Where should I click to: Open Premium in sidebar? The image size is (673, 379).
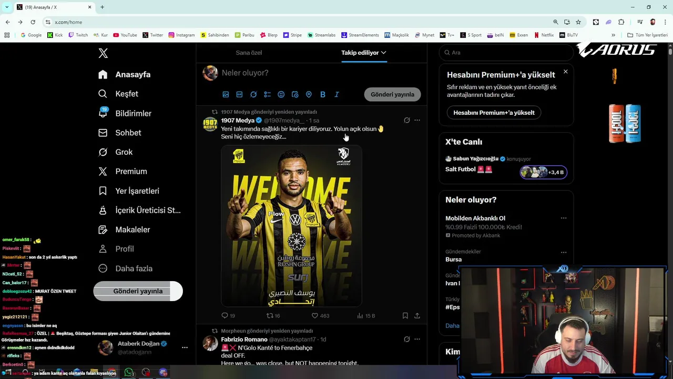tap(123, 172)
